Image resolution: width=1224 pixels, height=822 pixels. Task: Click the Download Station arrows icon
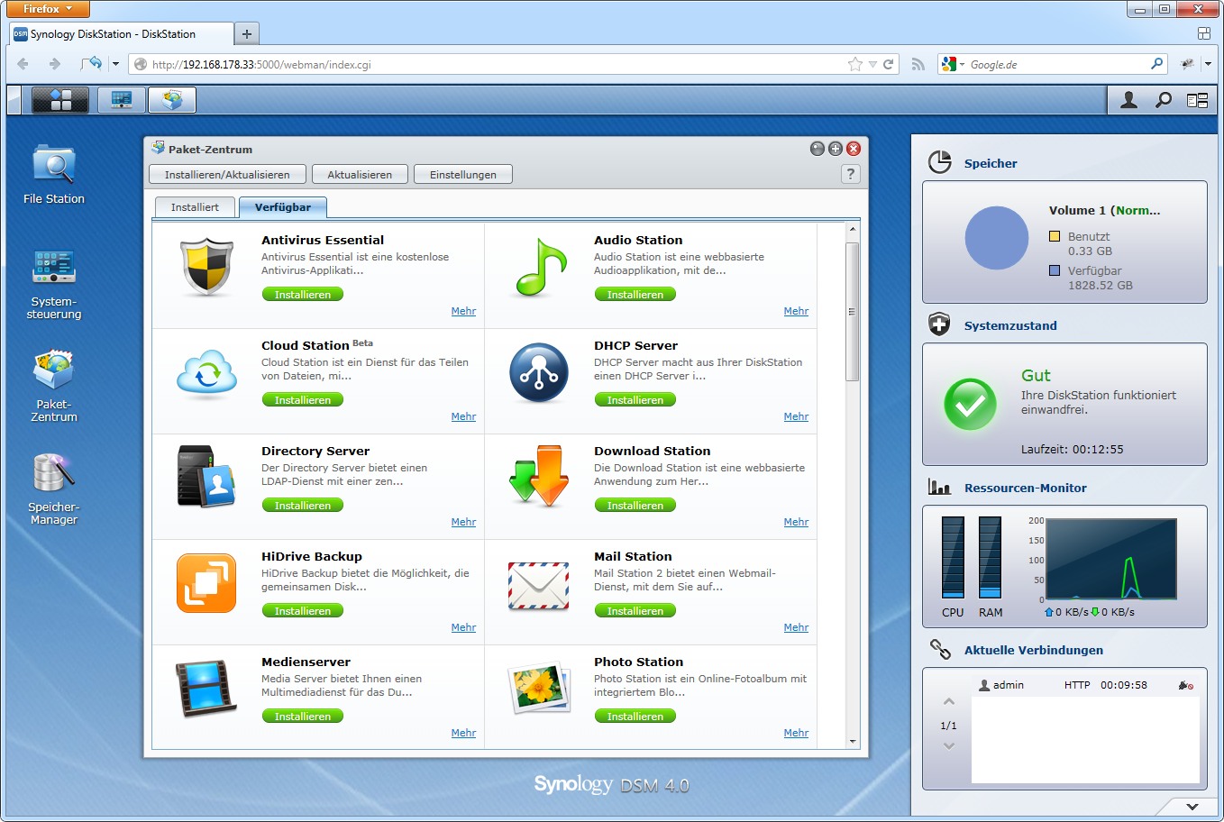(539, 476)
